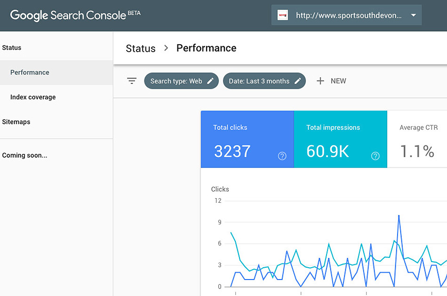Open Index coverage report

(56, 97)
